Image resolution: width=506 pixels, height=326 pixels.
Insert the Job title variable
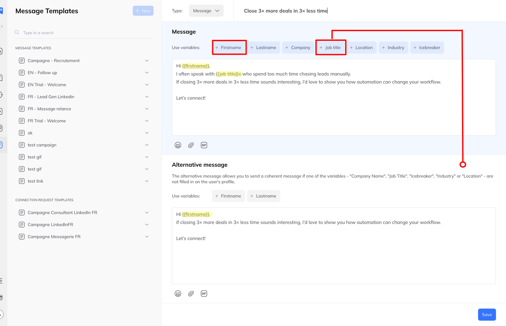coord(330,47)
